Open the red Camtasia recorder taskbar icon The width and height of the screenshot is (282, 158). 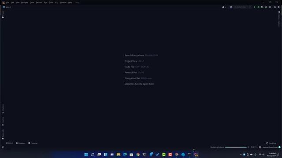[x=170, y=154]
